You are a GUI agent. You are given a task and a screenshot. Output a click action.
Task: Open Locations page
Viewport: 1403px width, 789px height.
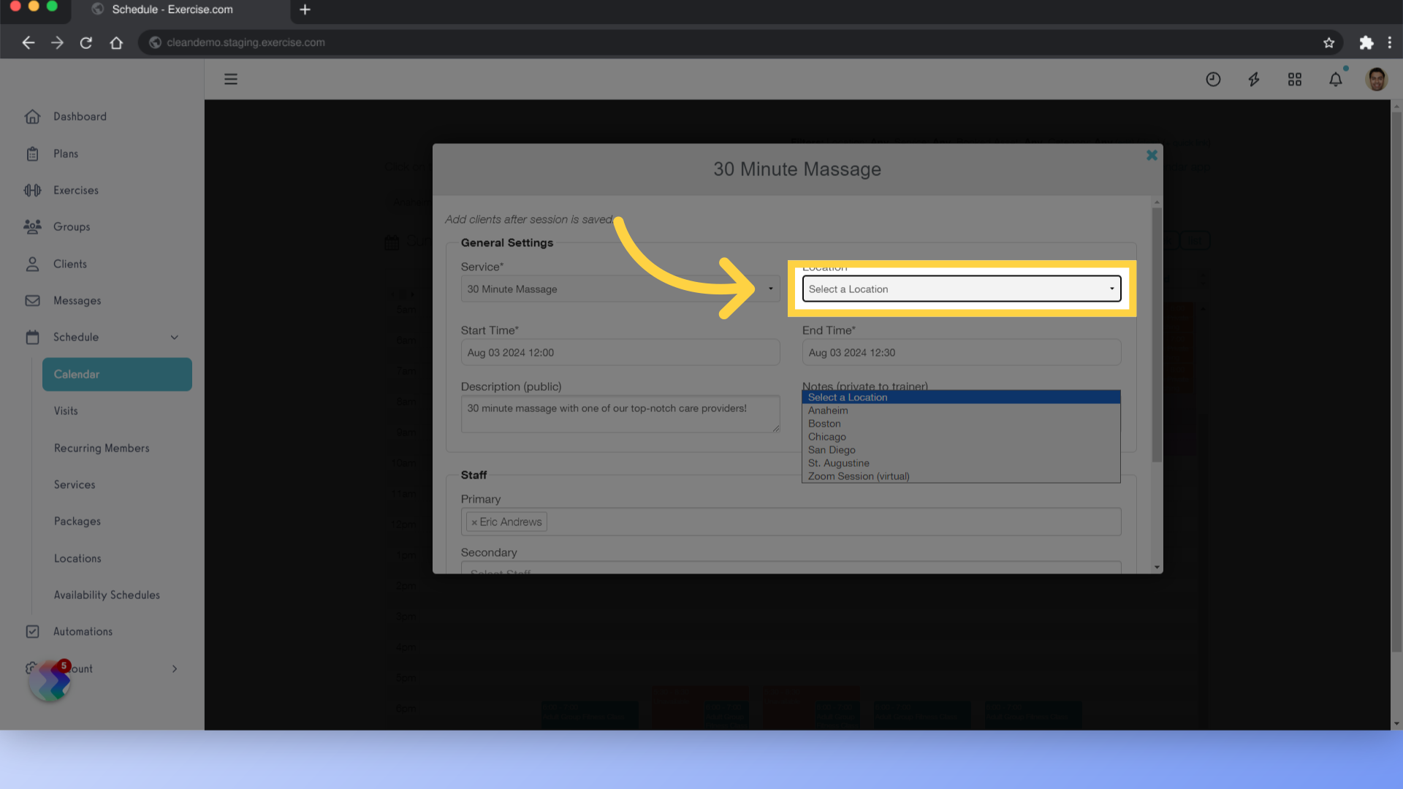tap(77, 558)
